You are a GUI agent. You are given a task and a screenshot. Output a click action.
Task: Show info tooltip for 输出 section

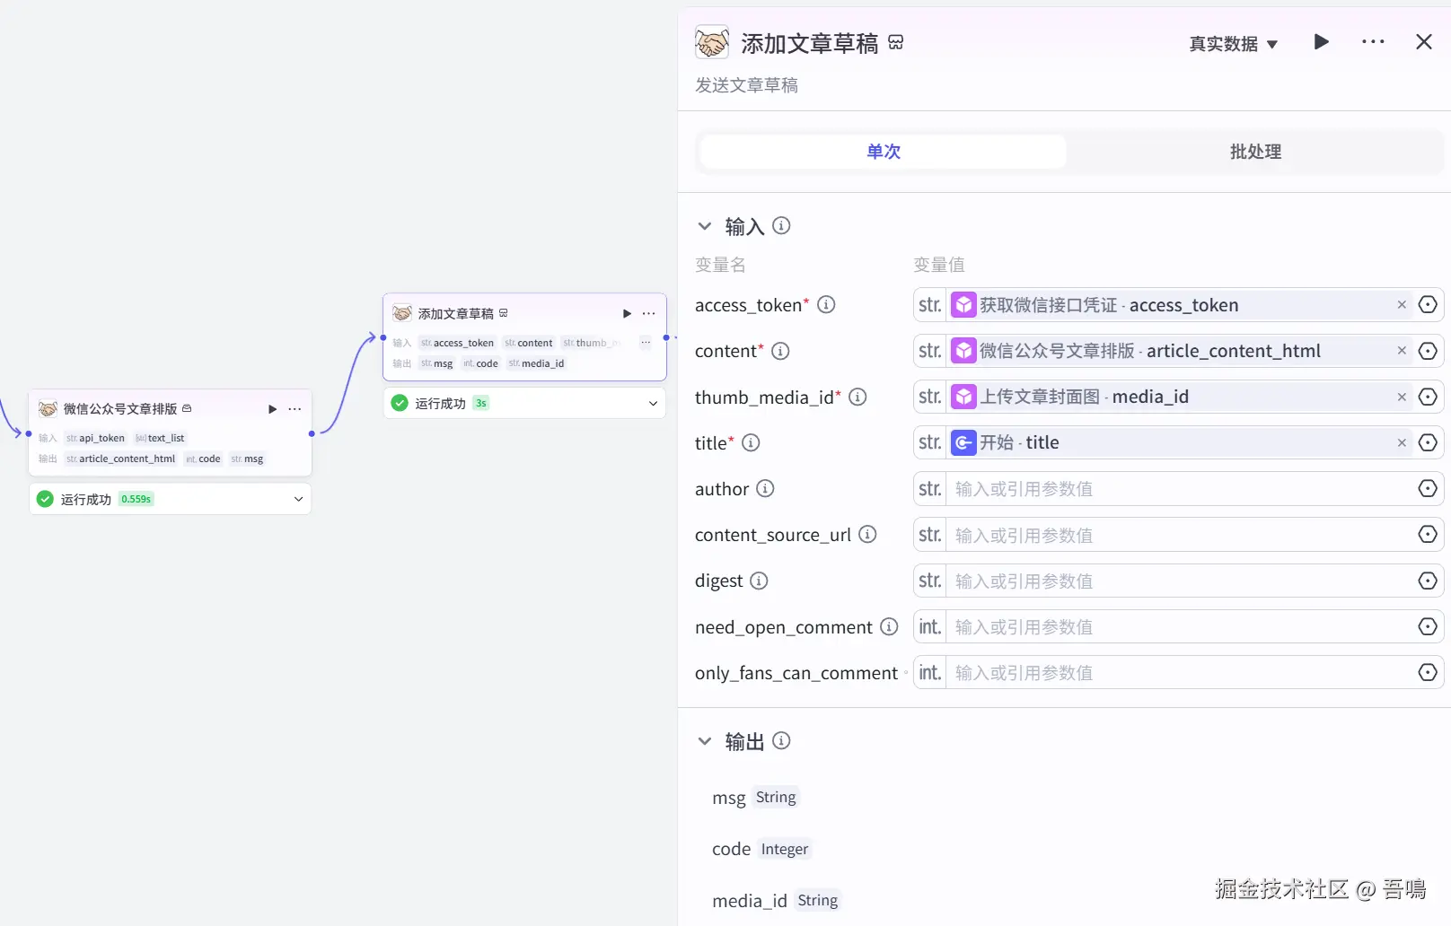coord(782,741)
